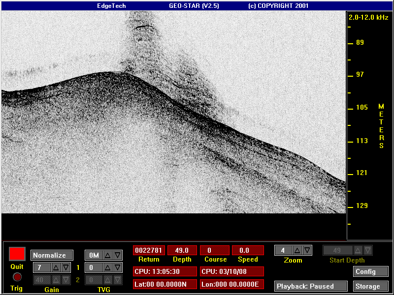Increase Gain channel 1 with up arrow
Screen dimensions: 394x295
[x=56, y=267]
